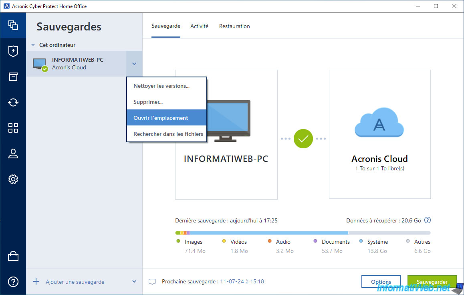Choose Nettoyer les versions... menu item

pyautogui.click(x=167, y=86)
